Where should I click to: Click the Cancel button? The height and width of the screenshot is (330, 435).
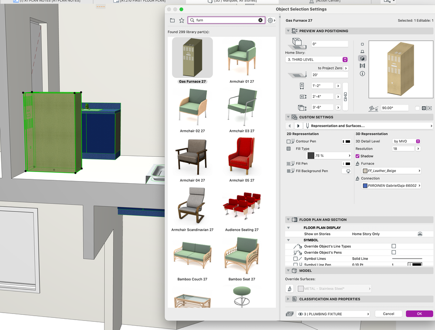coord(388,313)
